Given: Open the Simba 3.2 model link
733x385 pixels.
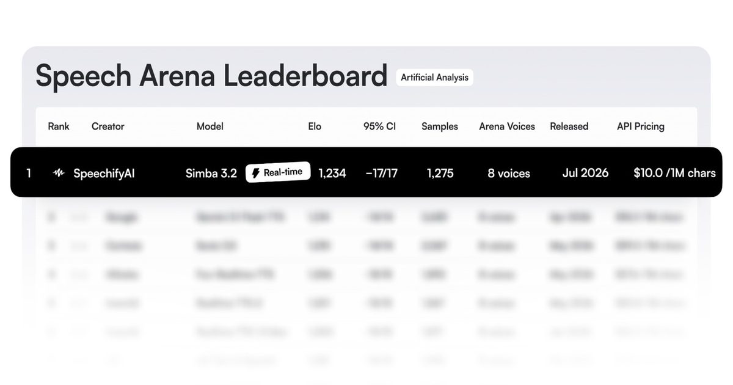Looking at the screenshot, I should pos(211,174).
